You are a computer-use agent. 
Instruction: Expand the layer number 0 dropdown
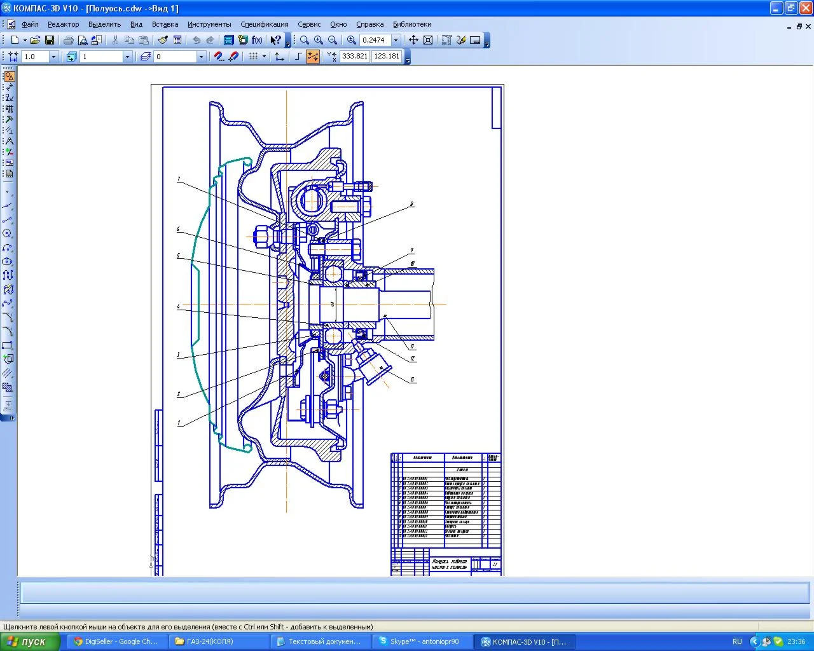point(201,57)
